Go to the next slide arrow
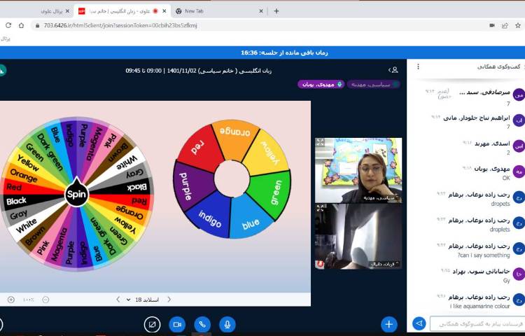This screenshot has height=336, width=525. tap(169, 299)
